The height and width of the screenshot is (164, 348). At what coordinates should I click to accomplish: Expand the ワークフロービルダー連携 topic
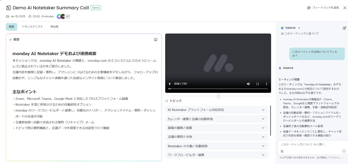tap(263, 155)
